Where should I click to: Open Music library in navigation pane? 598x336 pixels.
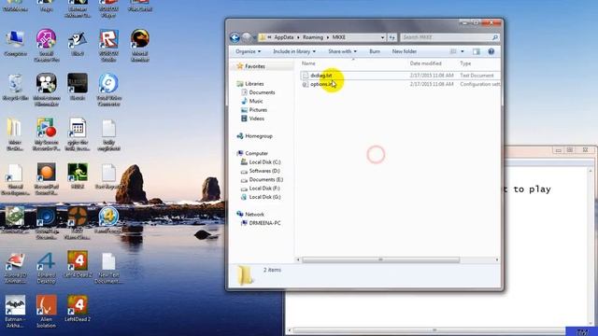[256, 102]
